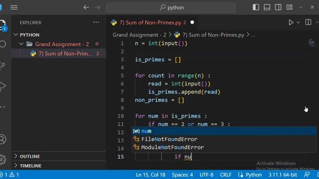Viewport: 319px width, 179px height.
Task: Open Explorer views and more actions
Action: [96, 22]
